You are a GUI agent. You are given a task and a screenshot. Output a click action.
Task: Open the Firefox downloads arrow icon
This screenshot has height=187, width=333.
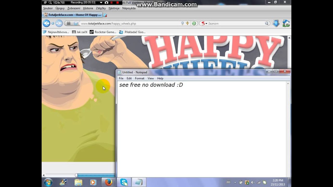(x=276, y=23)
